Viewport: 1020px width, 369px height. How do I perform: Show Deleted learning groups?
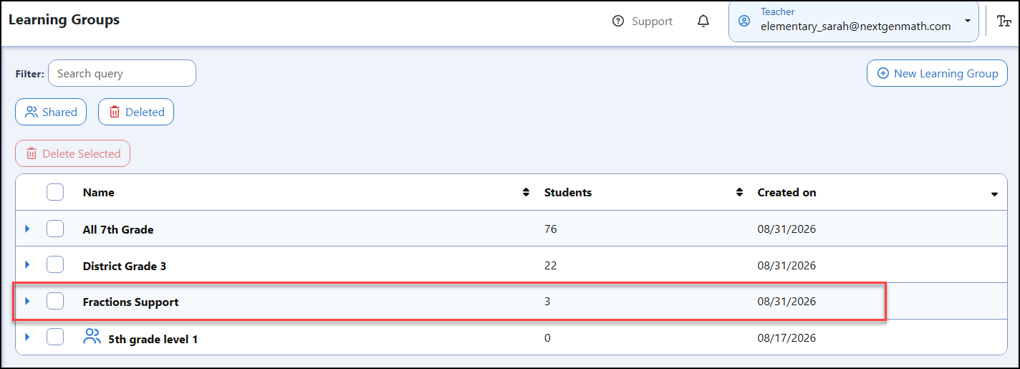click(136, 112)
